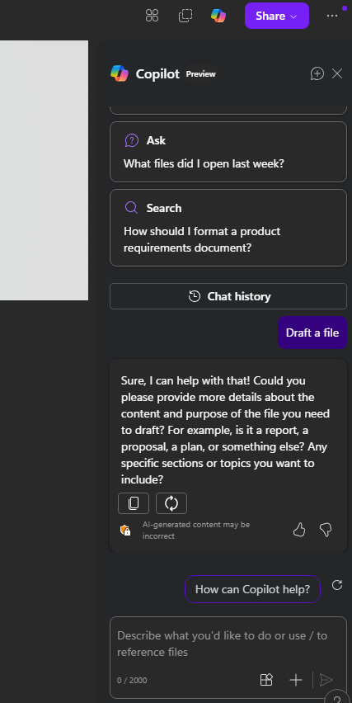The image size is (352, 703).
Task: Toggle the Copilot icon in top bar
Action: 218,16
